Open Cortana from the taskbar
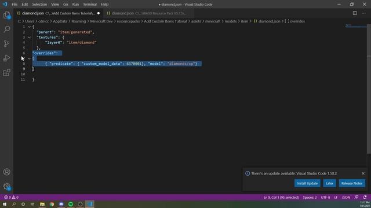This screenshot has width=371, height=208. [23, 204]
